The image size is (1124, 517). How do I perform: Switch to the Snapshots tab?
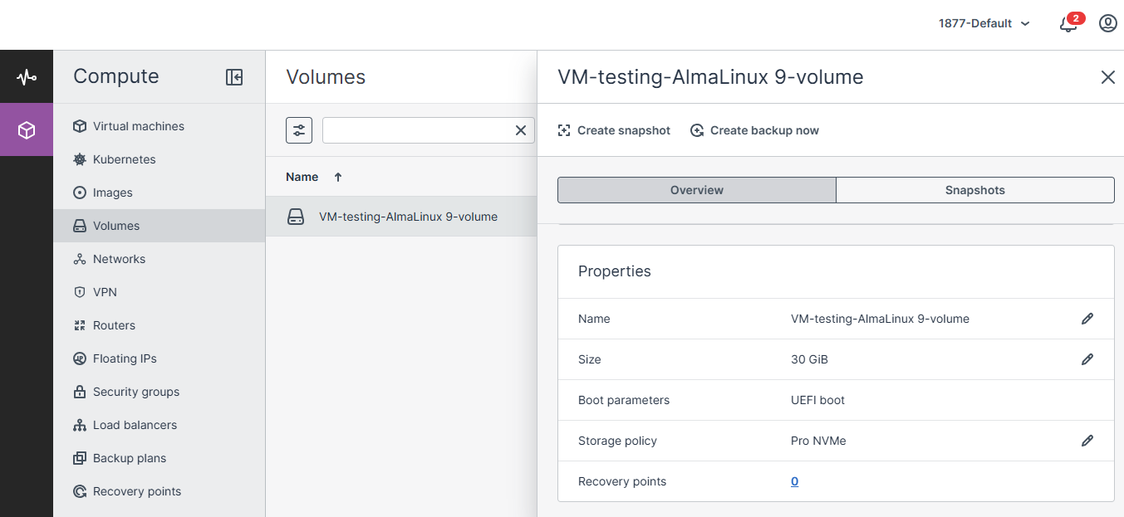click(x=975, y=190)
